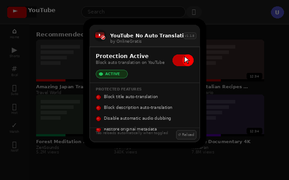Image resolution: width=289 pixels, height=180 pixels.
Task: Open Explore hashtag icon in sidebar
Action: point(14,72)
